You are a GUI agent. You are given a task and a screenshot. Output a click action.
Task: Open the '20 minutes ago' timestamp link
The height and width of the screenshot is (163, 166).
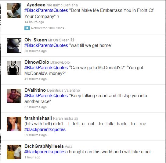pyautogui.click(x=35, y=51)
